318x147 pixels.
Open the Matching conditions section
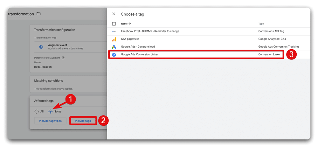68,84
